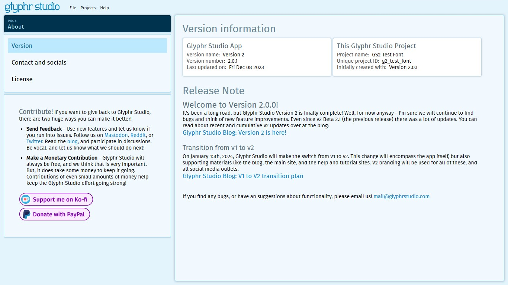Click version number value '2.0.1'
508x285 pixels.
233,61
